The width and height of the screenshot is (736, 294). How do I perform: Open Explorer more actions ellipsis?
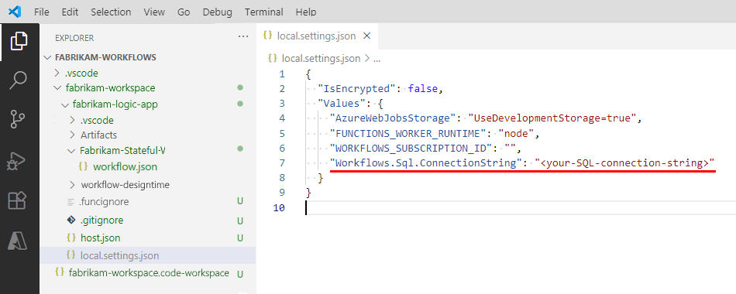point(242,37)
